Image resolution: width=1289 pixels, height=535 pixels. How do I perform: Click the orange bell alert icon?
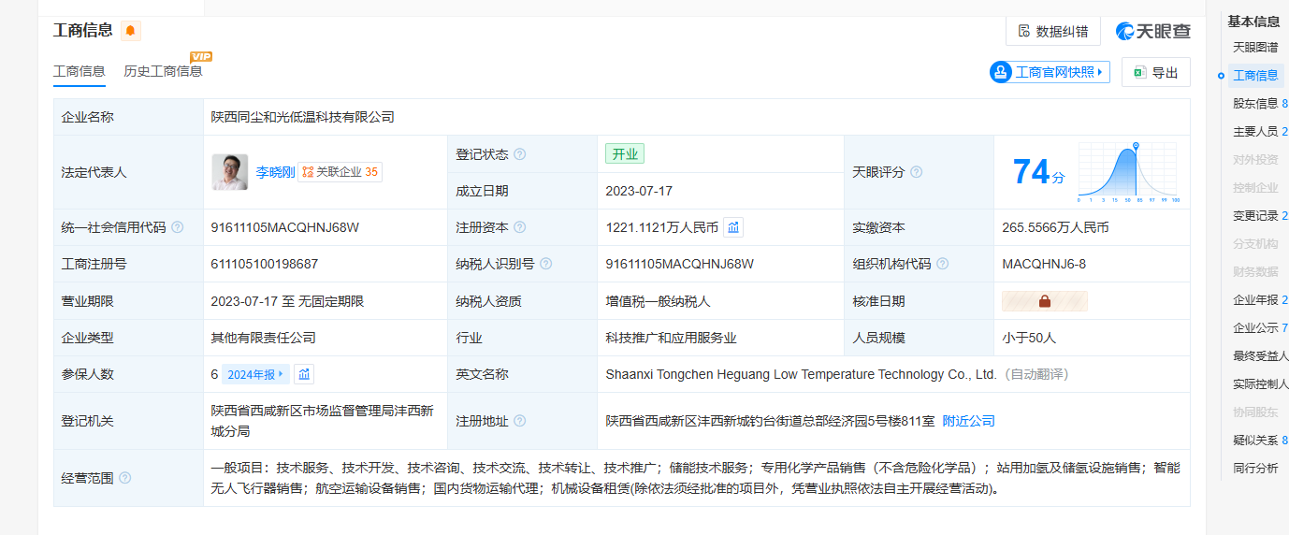point(131,31)
